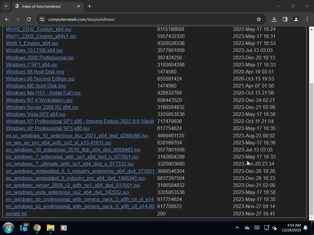Viewport: 314px width, 235px height.
Task: Open en_windows_server_2008_r2_with_sp1 iso link
Action: click(73, 185)
